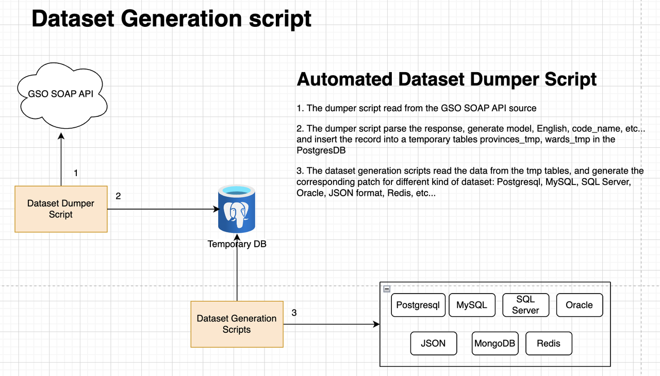Select arrow label '3' near generation scripts
660x376 pixels.
click(x=294, y=313)
